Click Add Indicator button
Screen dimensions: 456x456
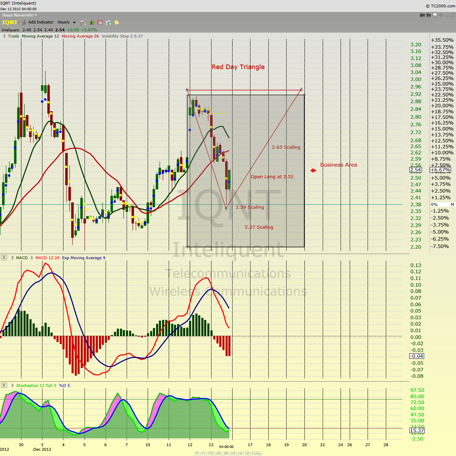click(x=41, y=22)
